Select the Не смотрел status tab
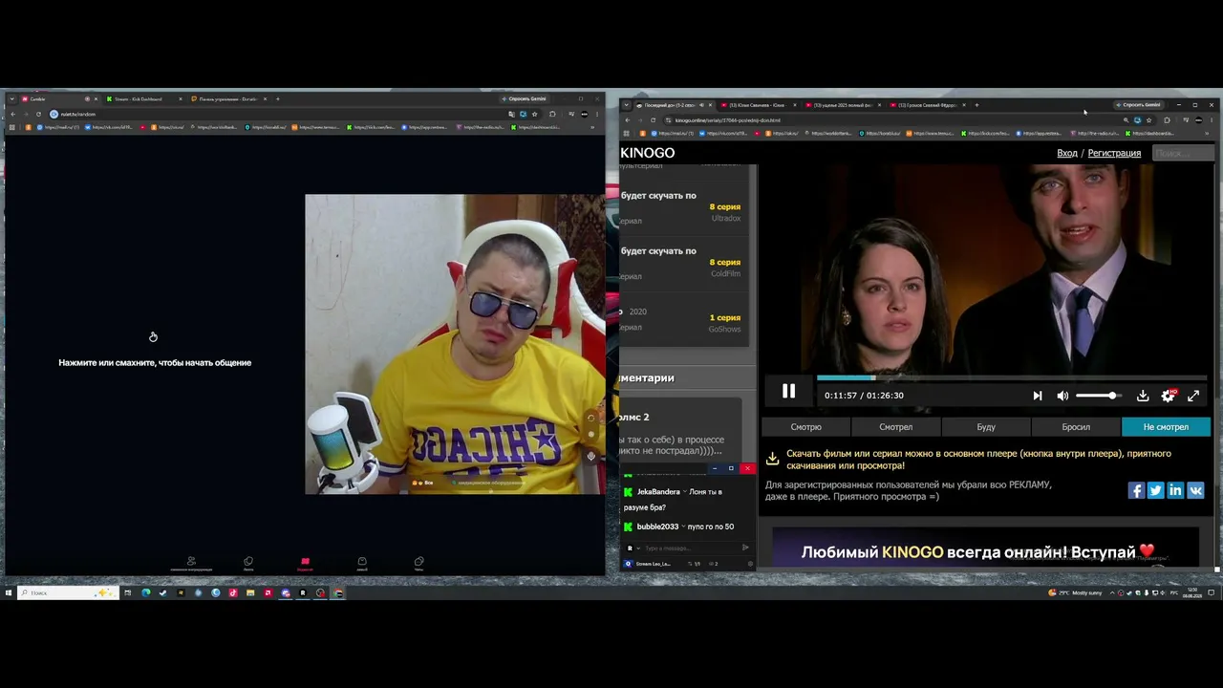 coord(1166,427)
